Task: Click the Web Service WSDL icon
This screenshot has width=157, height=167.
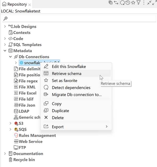Action: click(16, 142)
